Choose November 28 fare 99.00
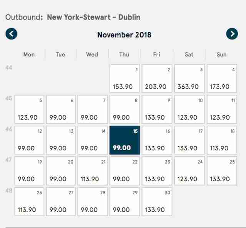246x228 pixels. tap(93, 202)
